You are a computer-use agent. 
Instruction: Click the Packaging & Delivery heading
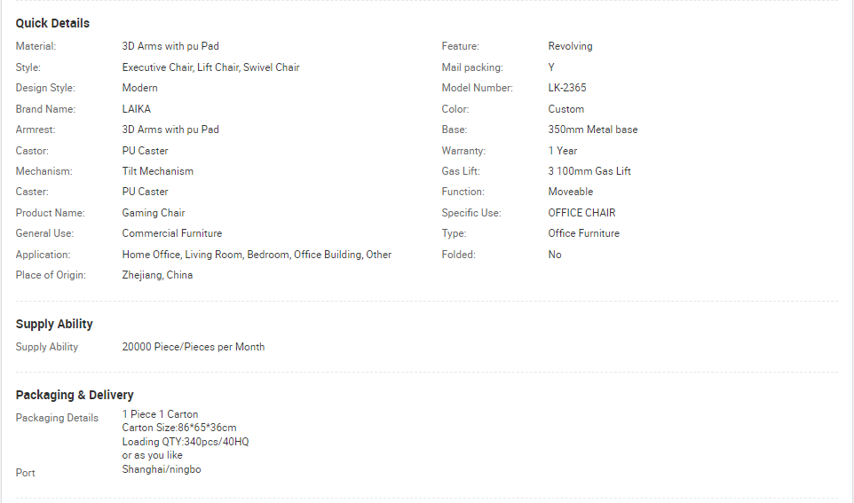[x=74, y=395]
